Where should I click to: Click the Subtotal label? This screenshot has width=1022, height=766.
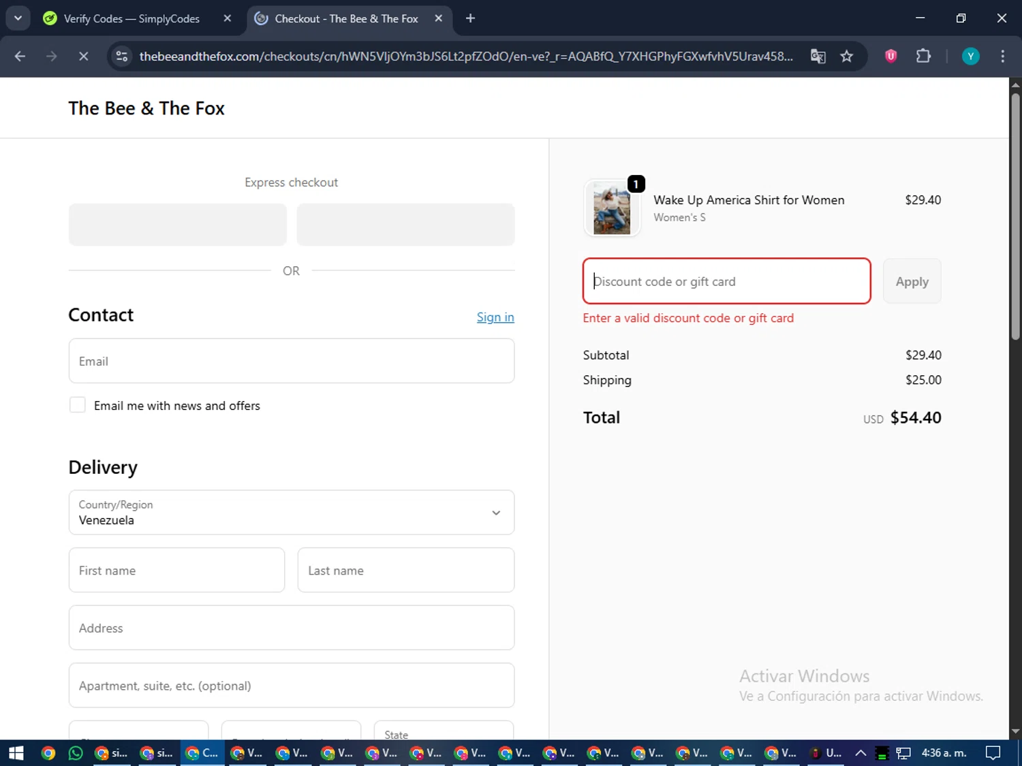(606, 355)
